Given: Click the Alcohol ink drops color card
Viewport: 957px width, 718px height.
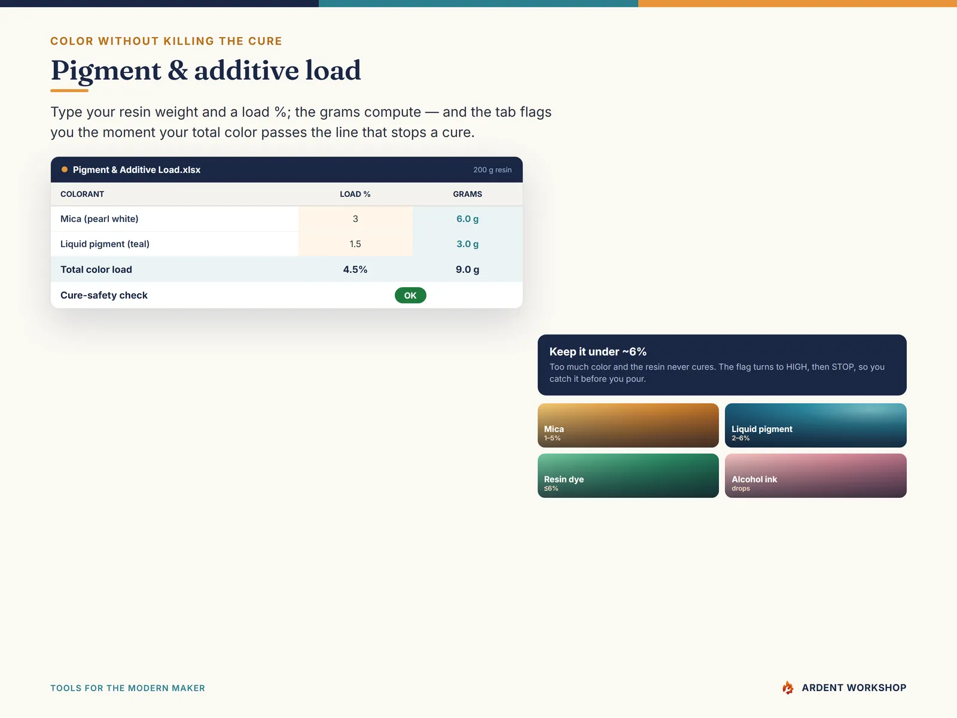Looking at the screenshot, I should 816,476.
